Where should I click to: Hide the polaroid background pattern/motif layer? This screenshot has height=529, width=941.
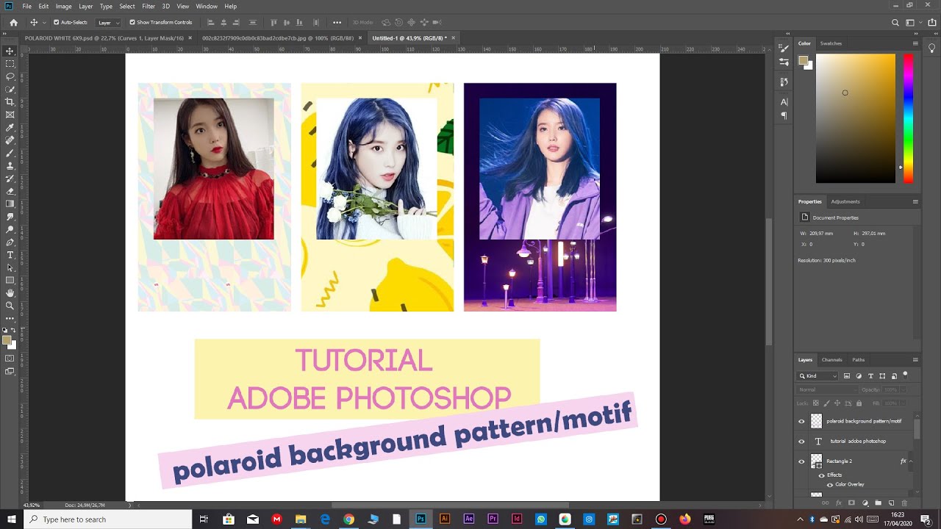point(801,421)
